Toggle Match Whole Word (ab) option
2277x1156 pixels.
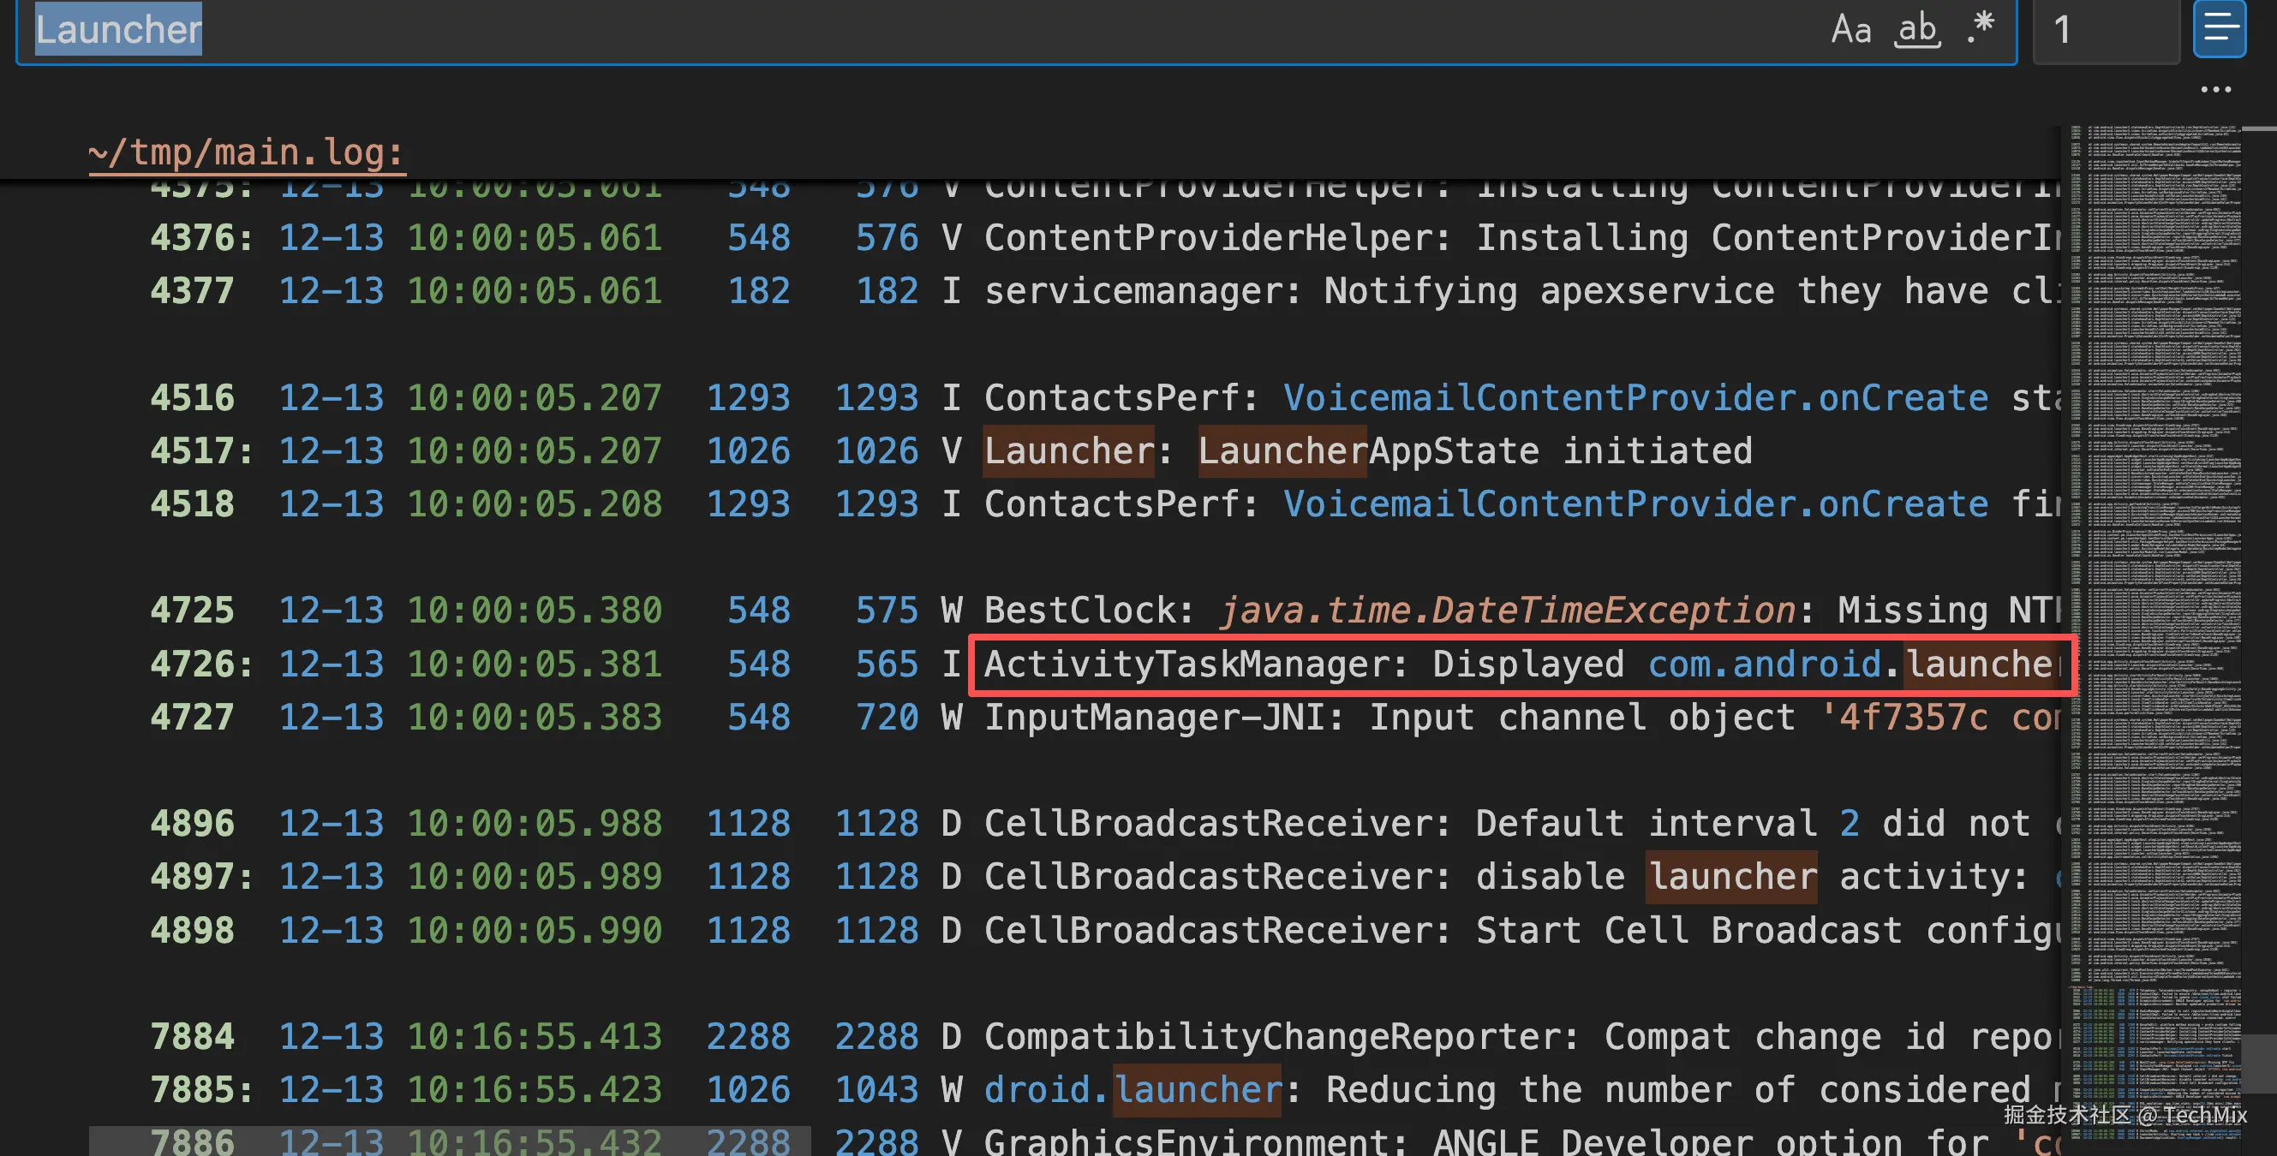tap(1917, 30)
